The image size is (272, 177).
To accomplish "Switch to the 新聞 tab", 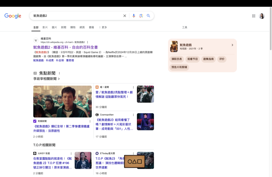I will [x=64, y=28].
